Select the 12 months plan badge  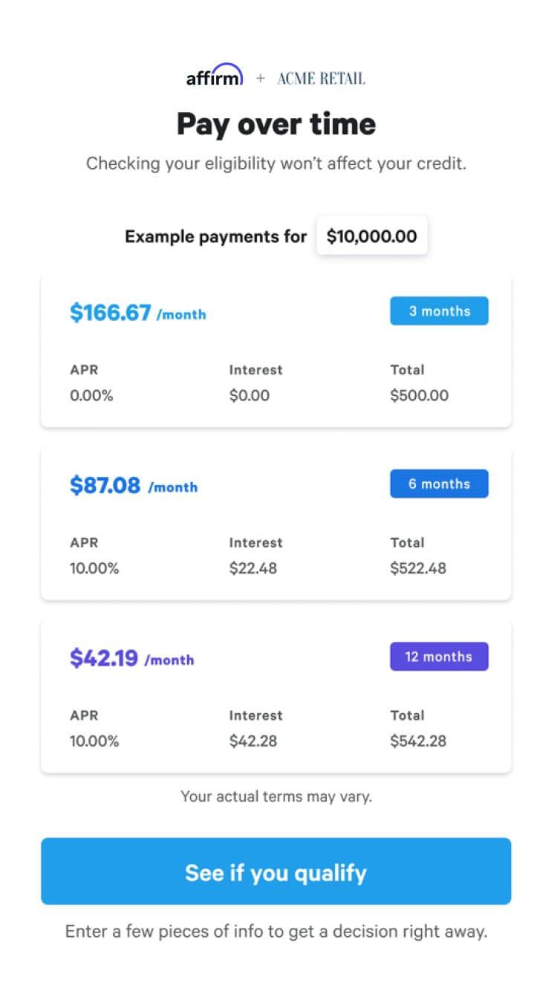pos(439,657)
